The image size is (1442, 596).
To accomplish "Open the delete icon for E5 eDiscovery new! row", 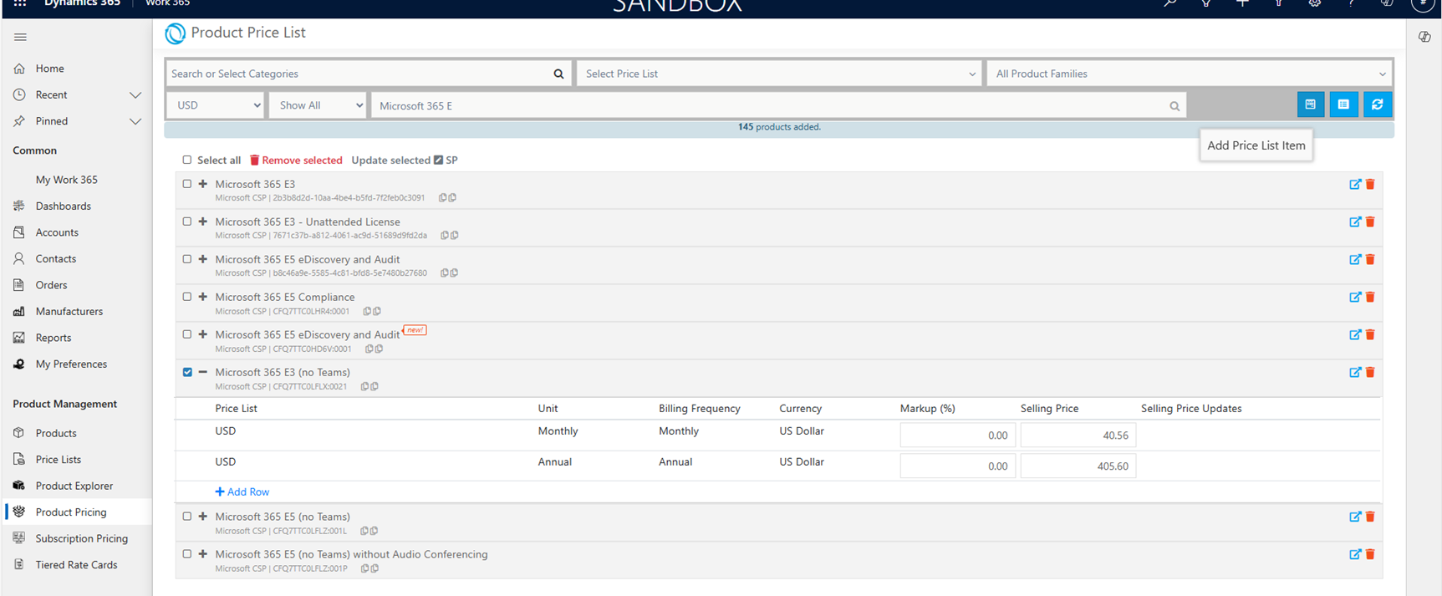I will 1370,334.
